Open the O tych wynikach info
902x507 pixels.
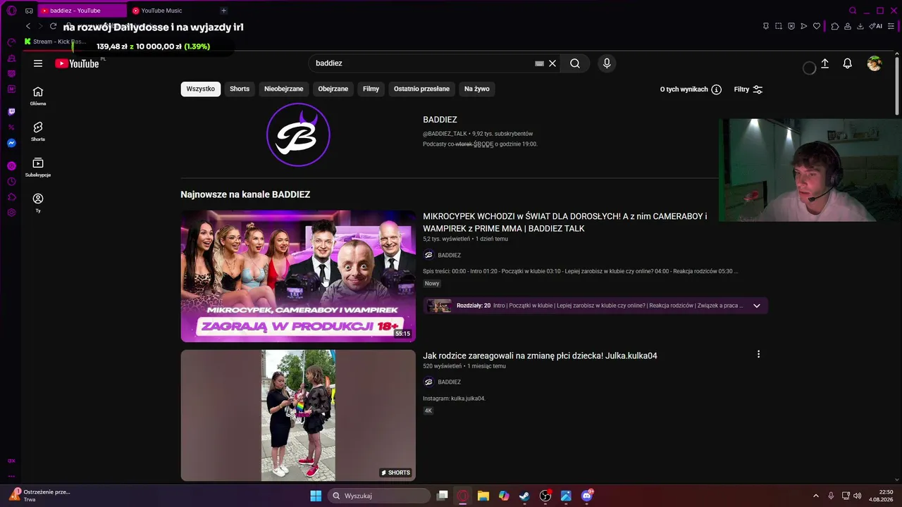tap(691, 89)
